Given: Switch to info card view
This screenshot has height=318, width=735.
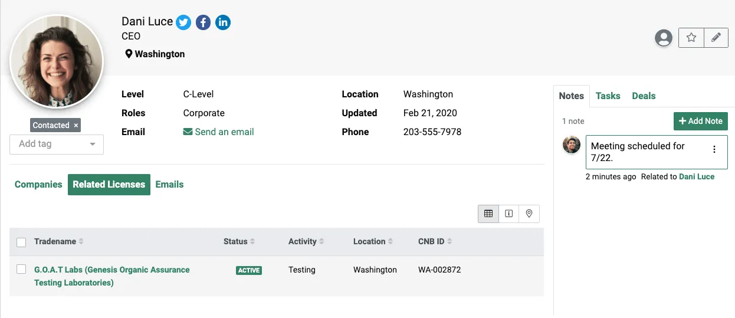Looking at the screenshot, I should [x=508, y=214].
